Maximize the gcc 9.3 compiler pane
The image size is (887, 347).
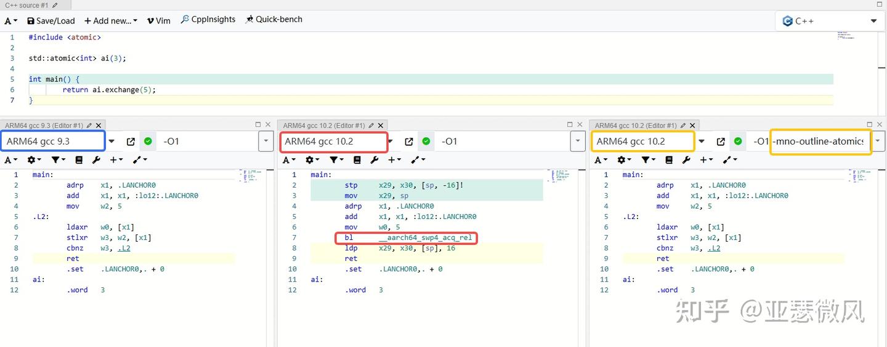258,124
